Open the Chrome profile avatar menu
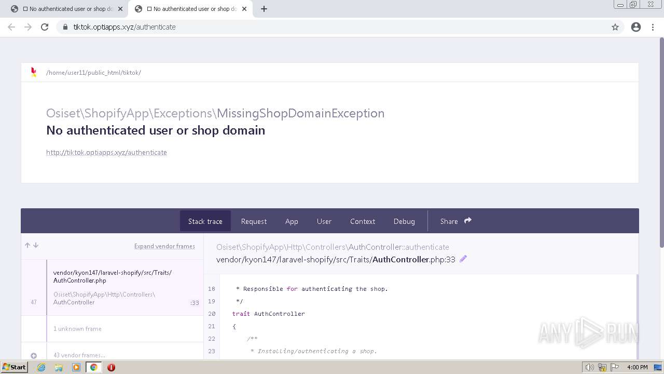 (x=636, y=27)
